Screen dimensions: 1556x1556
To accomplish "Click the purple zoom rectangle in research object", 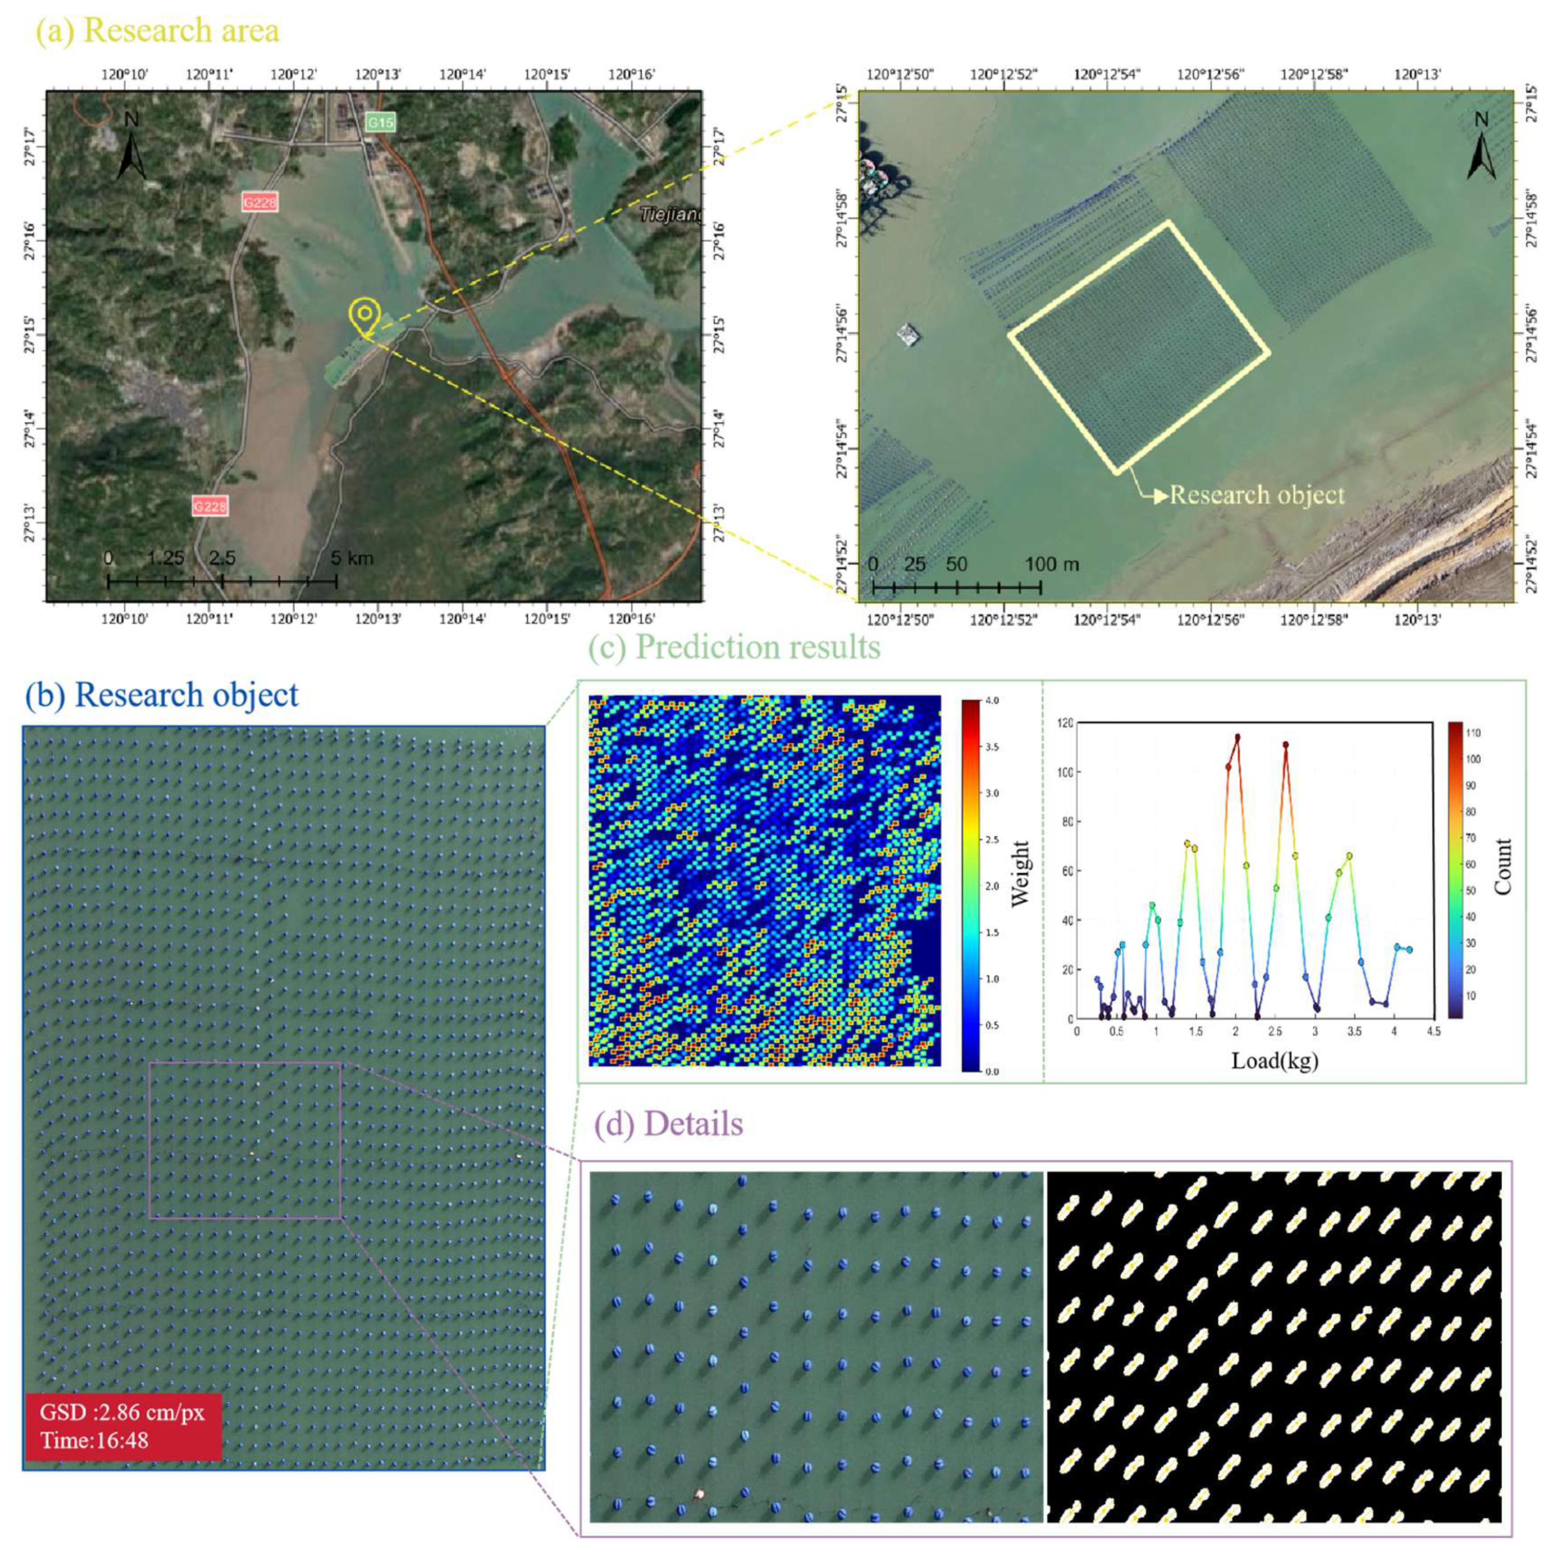I will point(246,1140).
